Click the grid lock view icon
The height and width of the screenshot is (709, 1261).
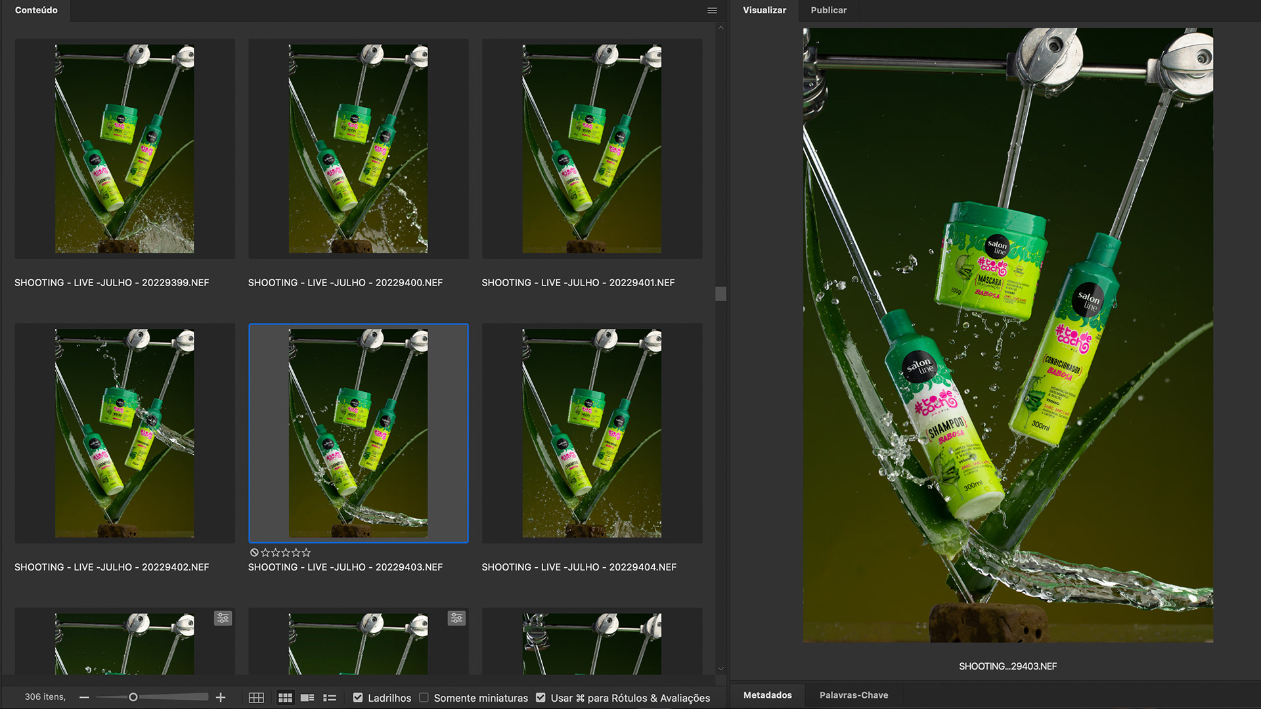256,698
